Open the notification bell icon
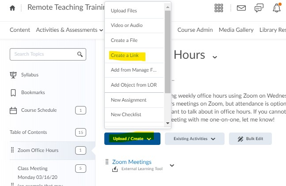Viewport: 286px width, 186px height. (x=277, y=8)
